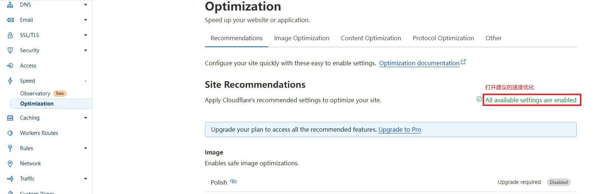598x194 pixels.
Task: Click the Caching sidebar icon
Action: [x=10, y=118]
